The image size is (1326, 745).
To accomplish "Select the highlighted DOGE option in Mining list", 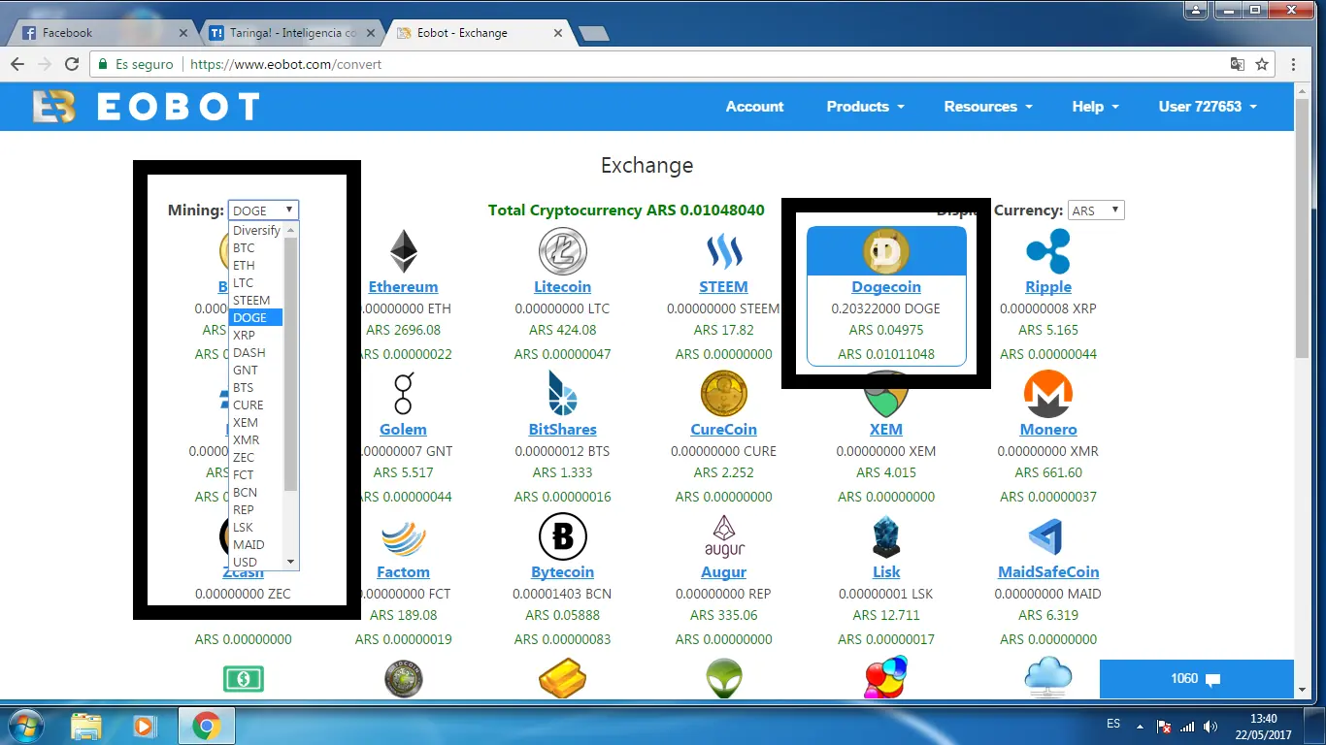I will [x=256, y=318].
